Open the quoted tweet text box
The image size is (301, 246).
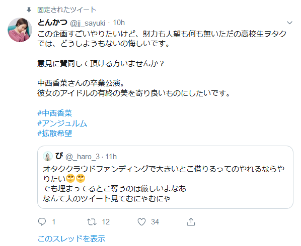(x=165, y=177)
